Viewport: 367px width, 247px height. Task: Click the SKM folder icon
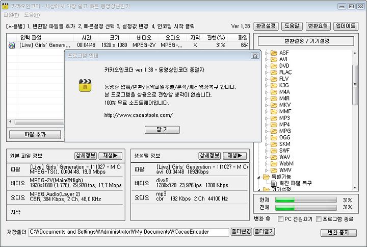[274, 144]
